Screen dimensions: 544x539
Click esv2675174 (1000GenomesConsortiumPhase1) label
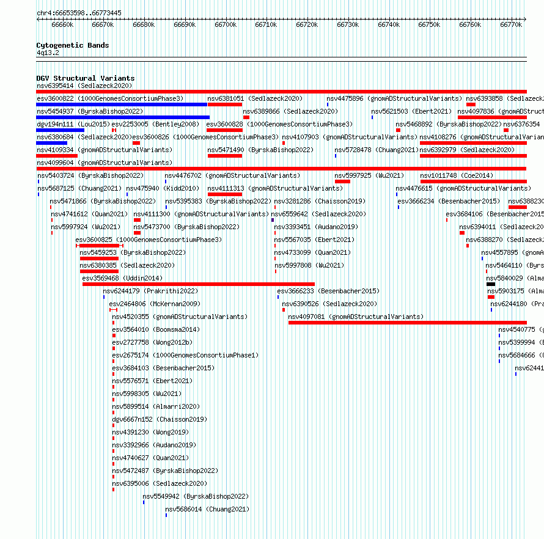pyautogui.click(x=185, y=355)
